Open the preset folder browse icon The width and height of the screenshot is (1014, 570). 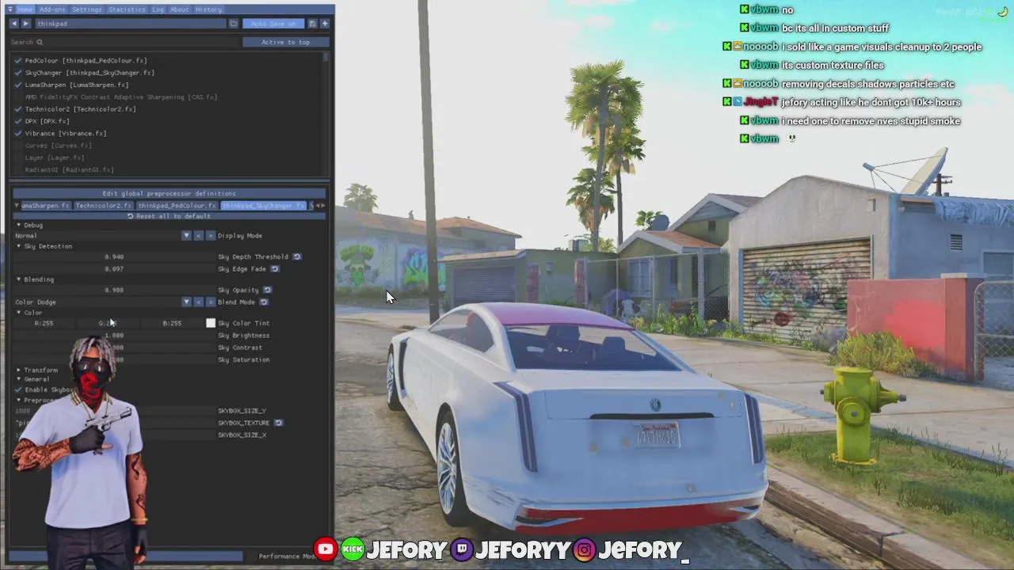tap(234, 24)
